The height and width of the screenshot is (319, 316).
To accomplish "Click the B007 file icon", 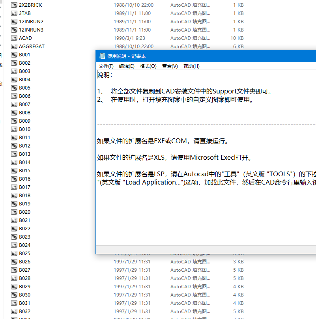I will coord(14,104).
